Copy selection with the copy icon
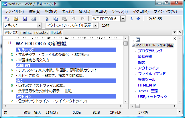Image resolution: width=185 pixels, height=118 pixels. pyautogui.click(x=56, y=19)
